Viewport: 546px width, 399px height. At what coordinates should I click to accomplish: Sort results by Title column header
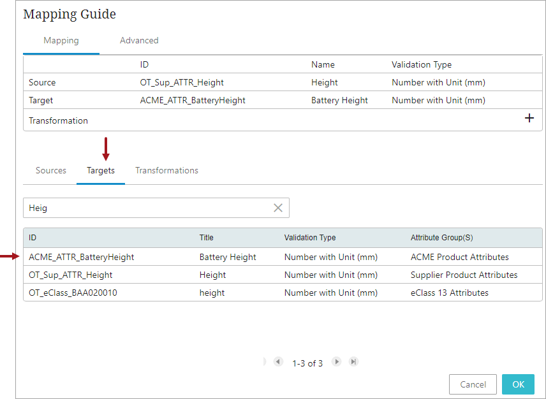pyautogui.click(x=206, y=238)
